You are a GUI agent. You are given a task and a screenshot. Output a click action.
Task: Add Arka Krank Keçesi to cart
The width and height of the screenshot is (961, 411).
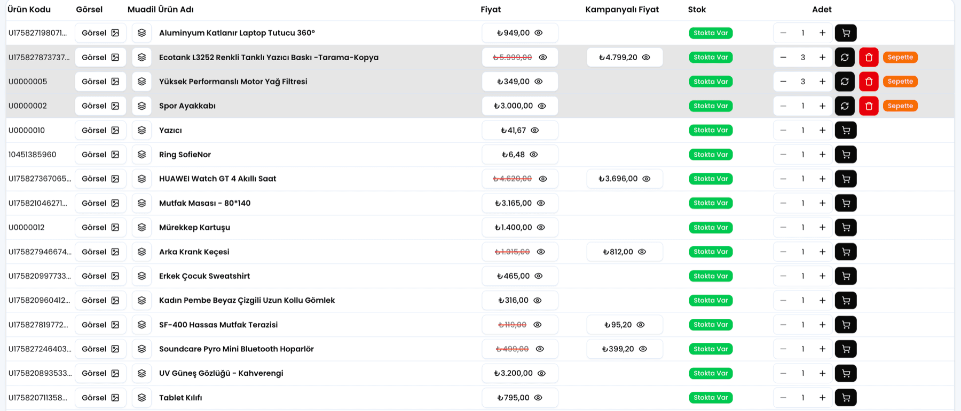click(x=846, y=252)
